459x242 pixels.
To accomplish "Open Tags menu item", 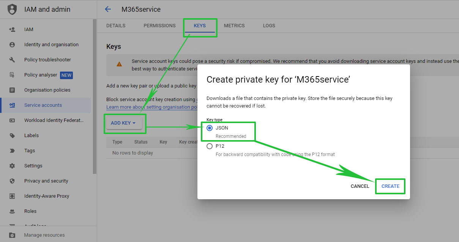I will [46, 151].
